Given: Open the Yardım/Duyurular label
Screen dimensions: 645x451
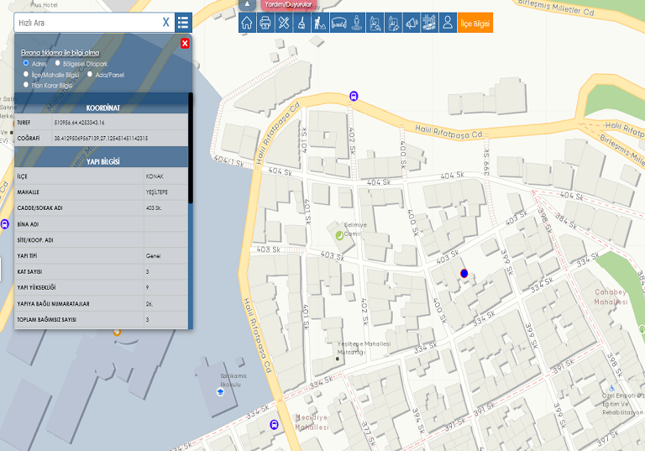Looking at the screenshot, I should (288, 4).
